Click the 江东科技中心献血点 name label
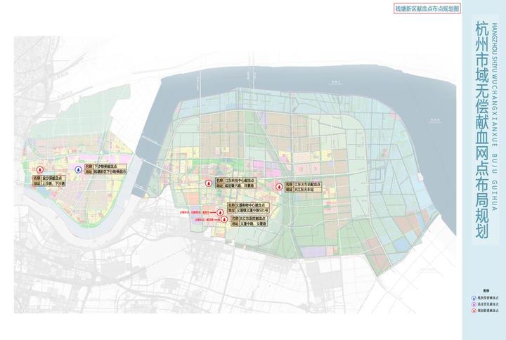The image size is (506, 340). pyautogui.click(x=240, y=180)
